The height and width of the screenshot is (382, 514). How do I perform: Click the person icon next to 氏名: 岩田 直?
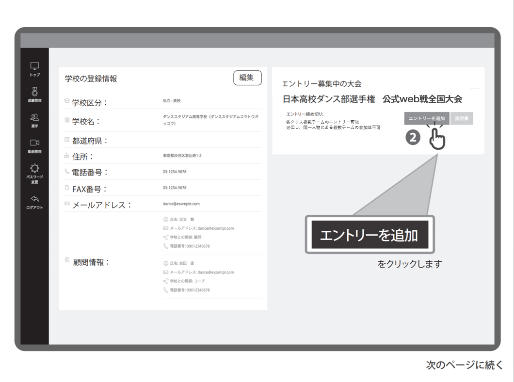tap(165, 263)
